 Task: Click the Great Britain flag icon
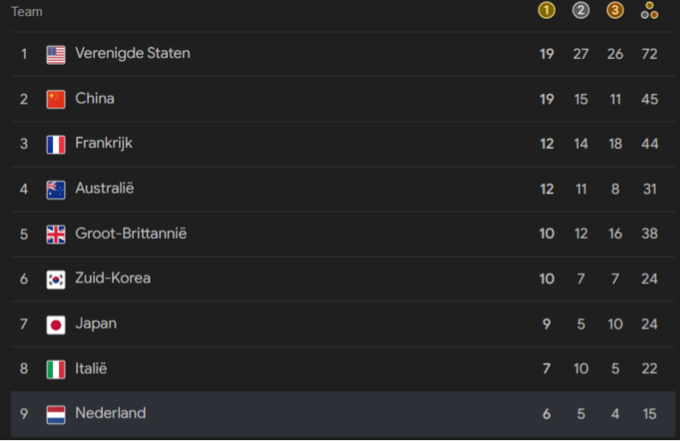tap(56, 235)
